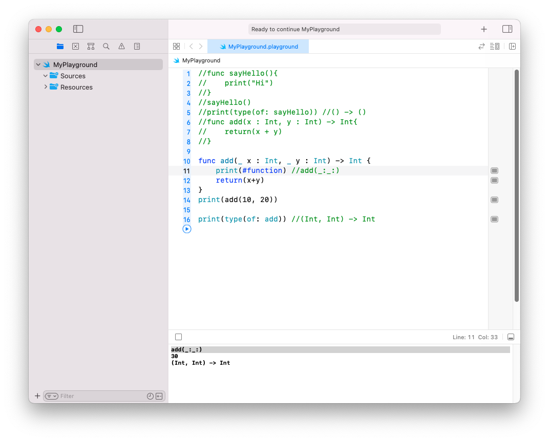The width and height of the screenshot is (549, 441).
Task: Toggle the inspectors panel button
Action: click(508, 29)
